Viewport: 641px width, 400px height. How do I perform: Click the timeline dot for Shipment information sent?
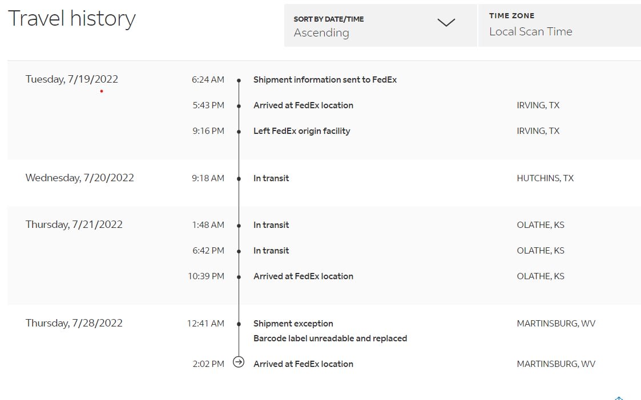pos(239,80)
